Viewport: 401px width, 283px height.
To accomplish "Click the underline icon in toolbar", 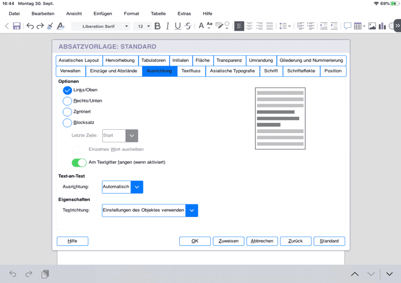I will 178,26.
